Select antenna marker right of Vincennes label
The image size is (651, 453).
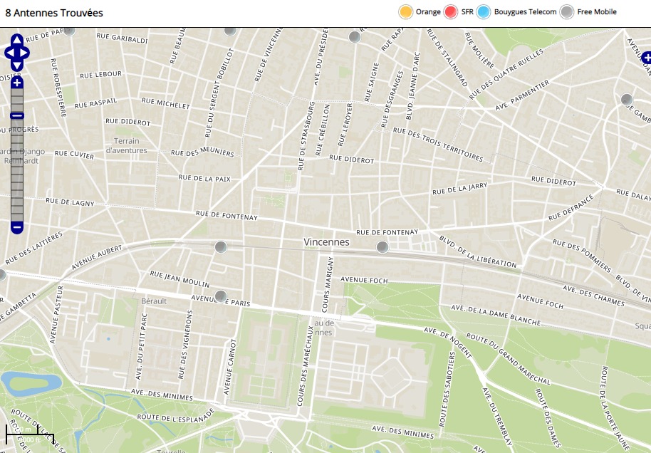coord(382,247)
